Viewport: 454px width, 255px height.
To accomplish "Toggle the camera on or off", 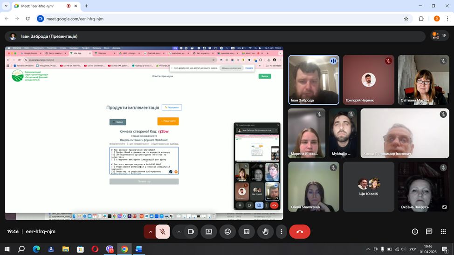I will click(191, 231).
